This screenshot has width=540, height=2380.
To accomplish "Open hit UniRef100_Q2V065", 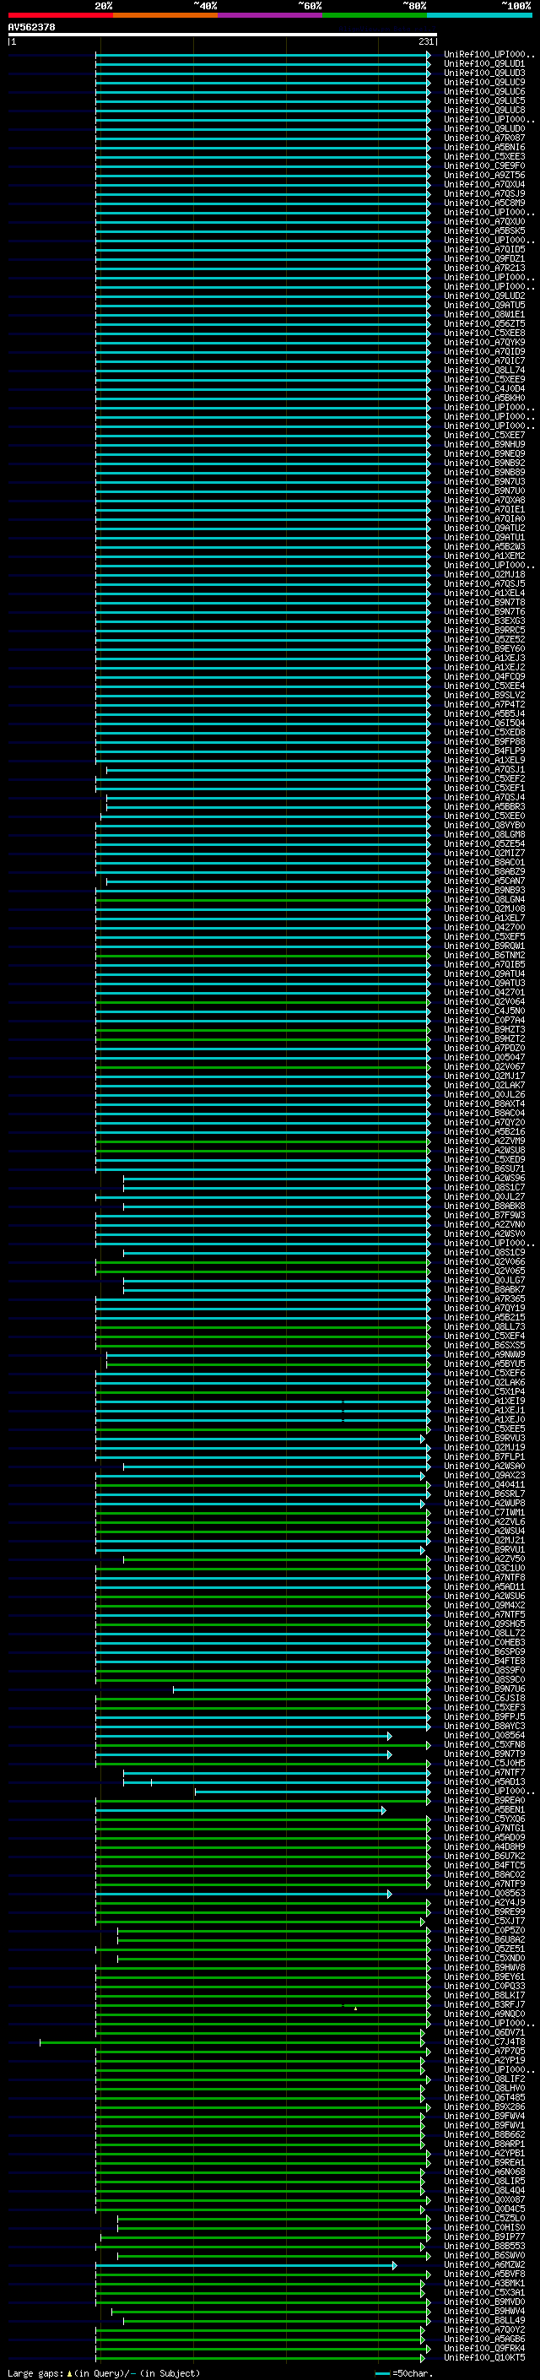I will 484,1271.
